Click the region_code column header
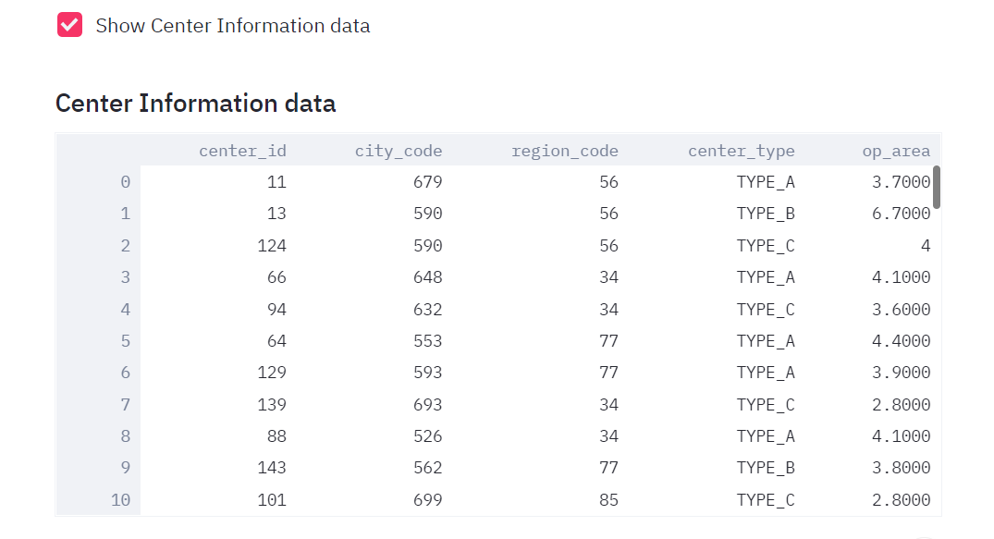This screenshot has height=539, width=994. [564, 151]
